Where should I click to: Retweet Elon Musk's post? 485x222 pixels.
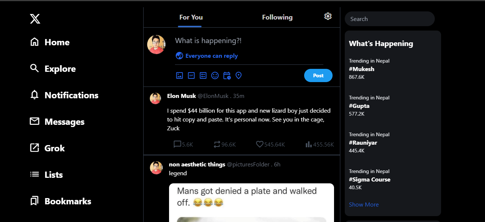[217, 144]
